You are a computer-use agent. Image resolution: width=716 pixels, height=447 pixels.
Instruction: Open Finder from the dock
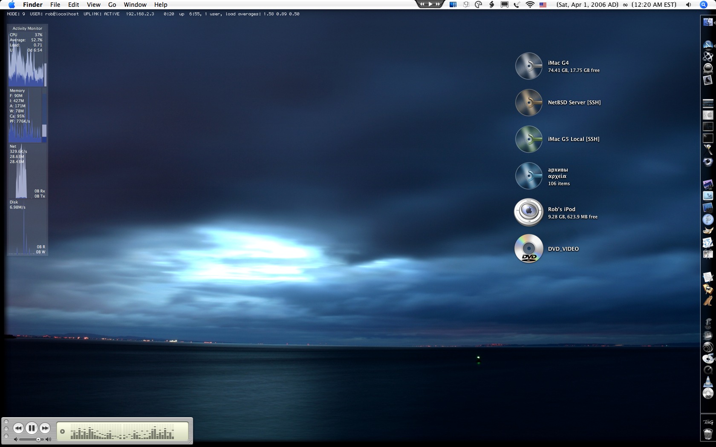707,22
